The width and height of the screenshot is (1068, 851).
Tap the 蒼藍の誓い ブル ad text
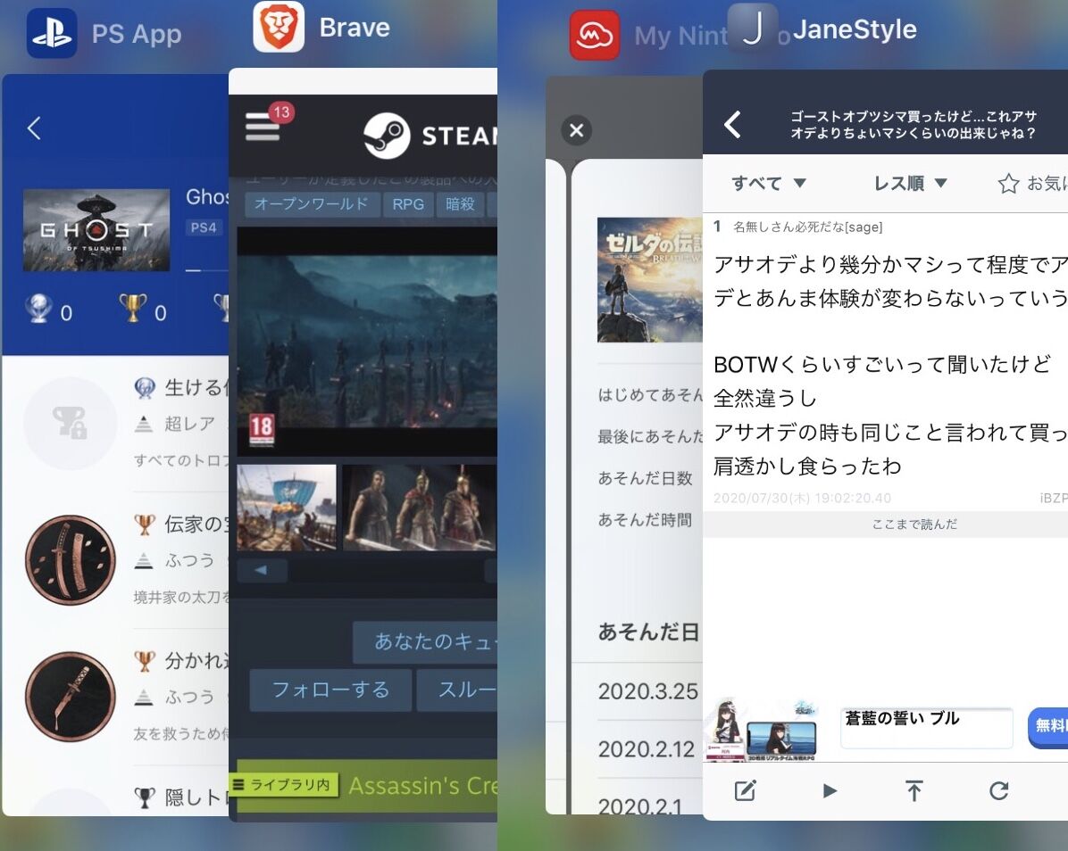coord(903,718)
